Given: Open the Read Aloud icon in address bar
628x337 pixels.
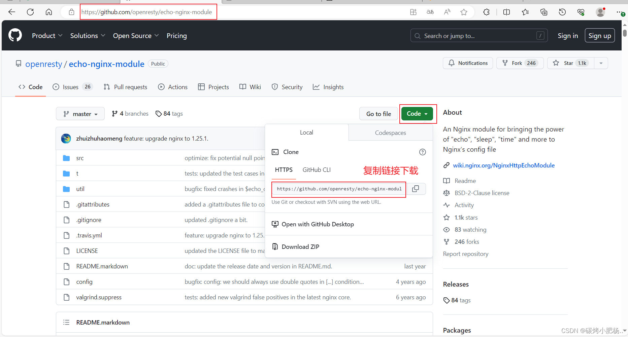Looking at the screenshot, I should click(x=447, y=12).
